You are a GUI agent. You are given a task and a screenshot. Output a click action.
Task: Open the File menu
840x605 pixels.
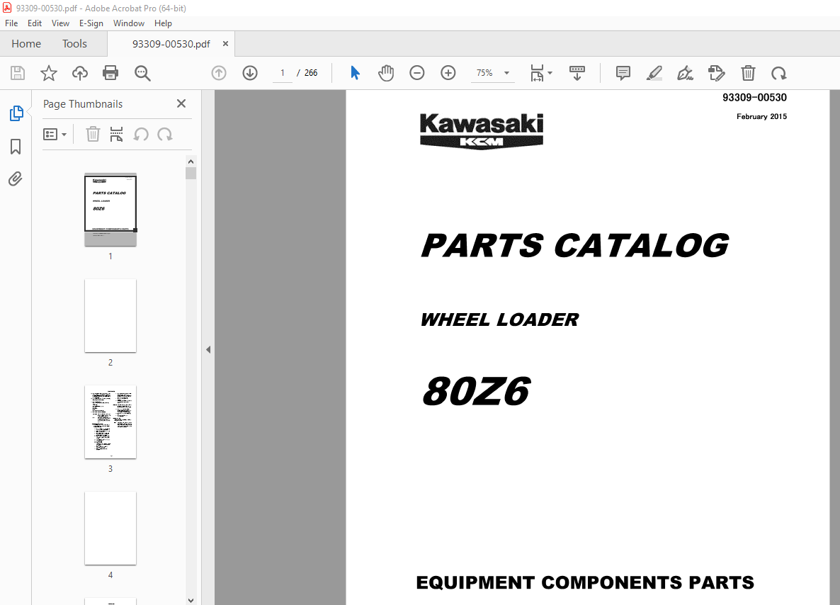11,23
